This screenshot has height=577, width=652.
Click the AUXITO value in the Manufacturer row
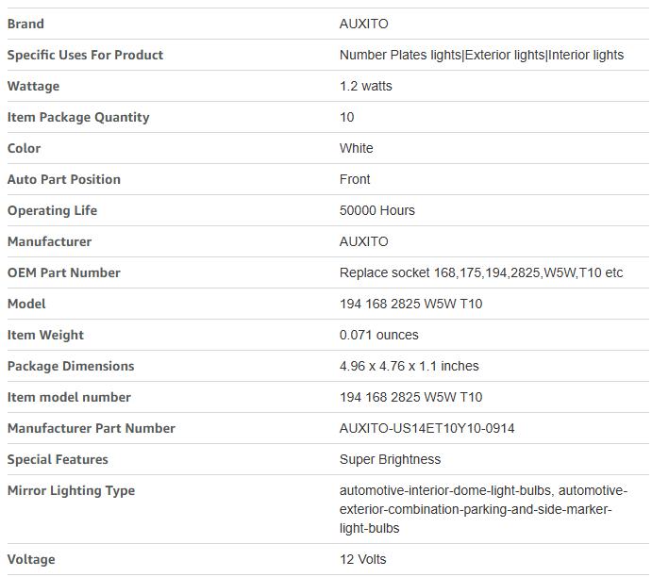(363, 241)
